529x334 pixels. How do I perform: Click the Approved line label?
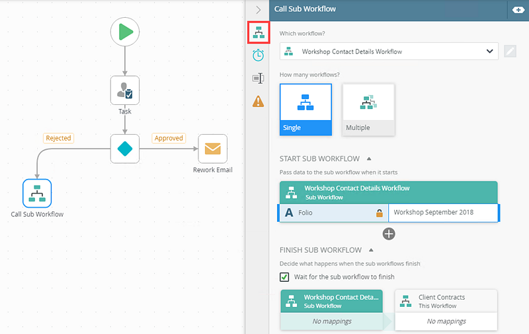pos(169,138)
